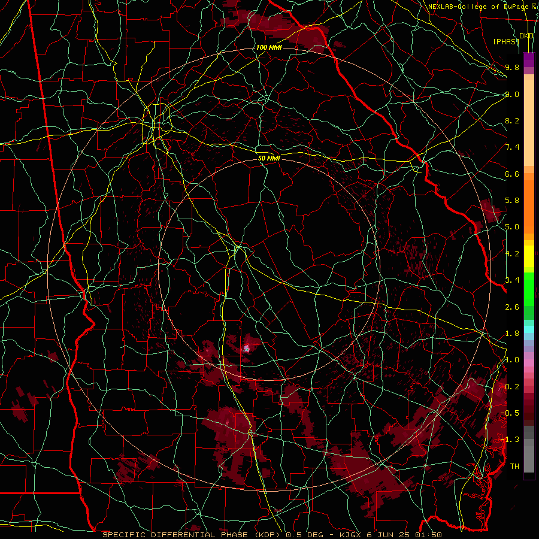Click the pink segment of the color bar
Screen dimensions: 539x539
[529, 363]
